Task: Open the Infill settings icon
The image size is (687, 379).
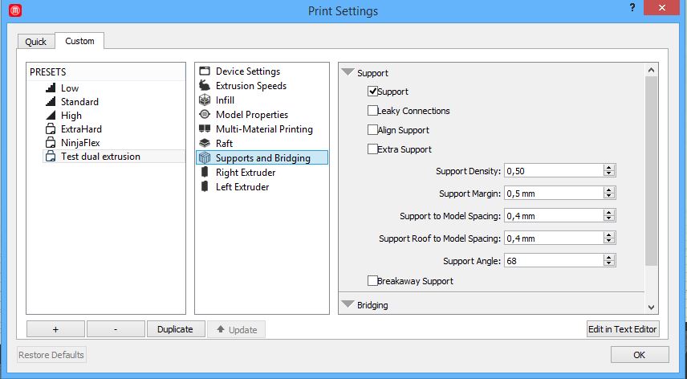Action: pyautogui.click(x=204, y=100)
